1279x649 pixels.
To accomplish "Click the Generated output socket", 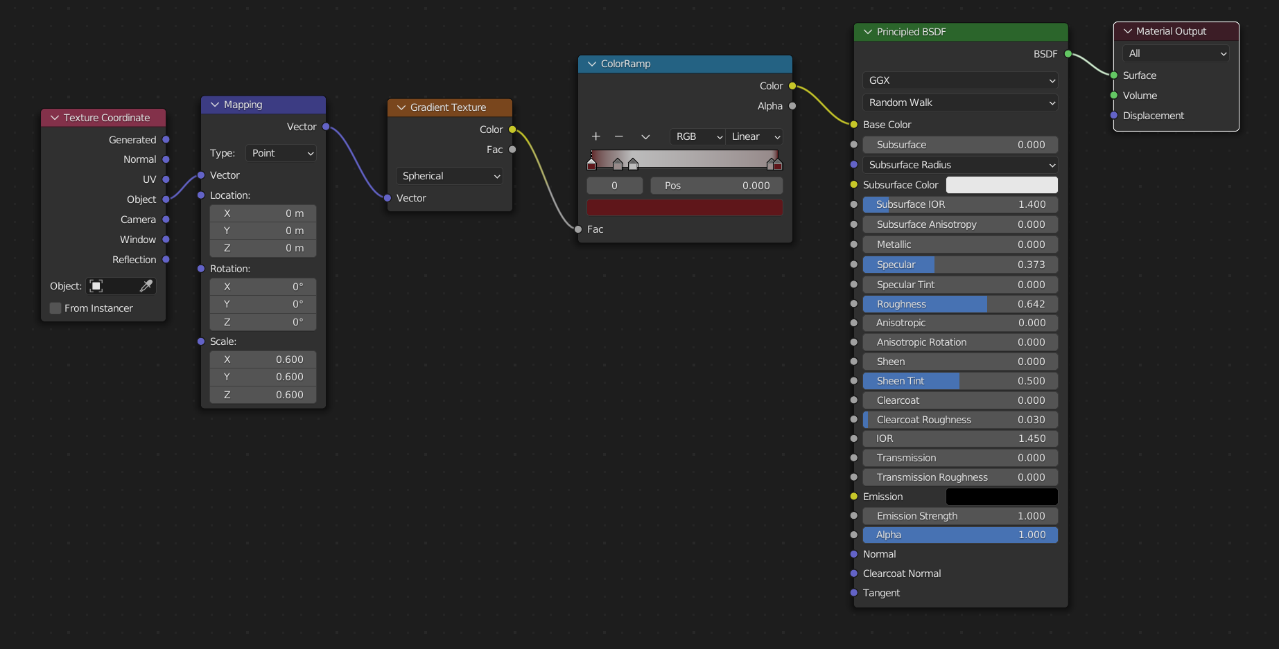I will coord(166,140).
